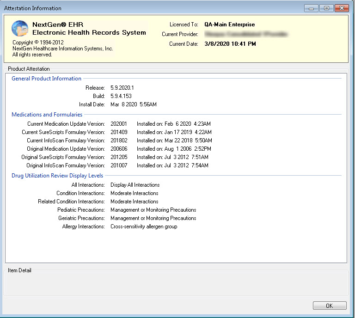Screen dimensions: 355x318
Task: Click the 'Release:' label
Action: [95, 88]
